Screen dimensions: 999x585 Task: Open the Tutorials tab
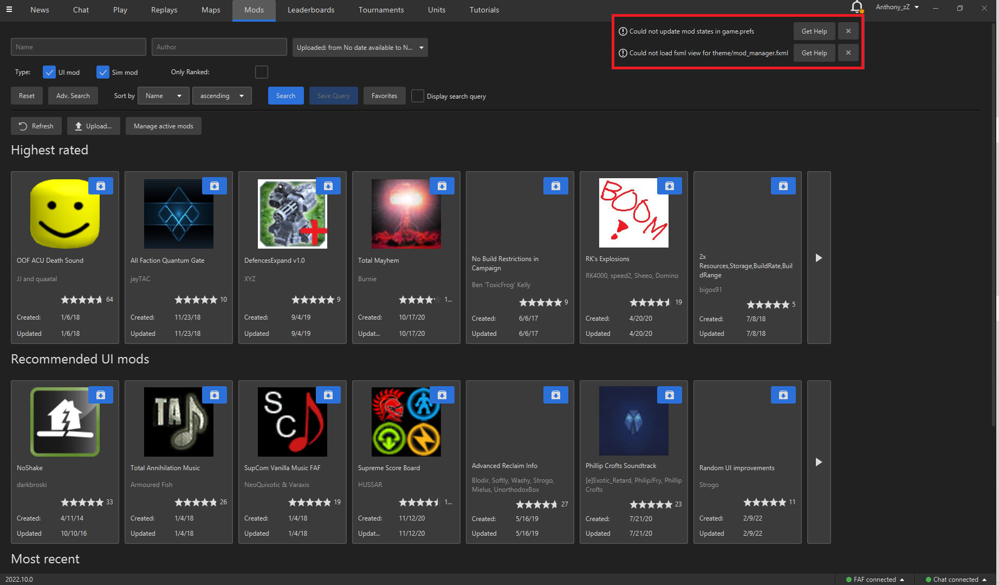[484, 10]
